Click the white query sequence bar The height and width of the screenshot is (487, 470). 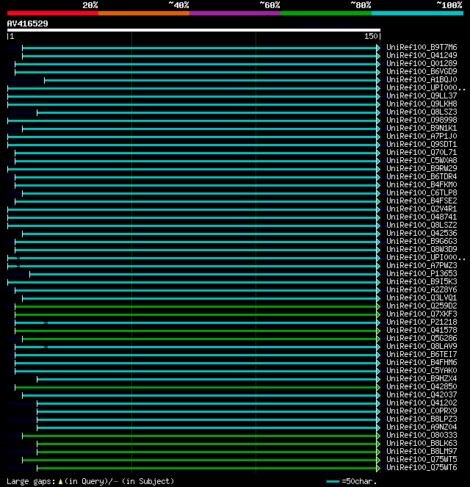(x=194, y=30)
